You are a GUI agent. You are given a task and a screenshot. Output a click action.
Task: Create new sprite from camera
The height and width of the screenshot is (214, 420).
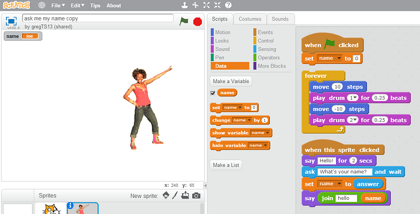pos(196,196)
